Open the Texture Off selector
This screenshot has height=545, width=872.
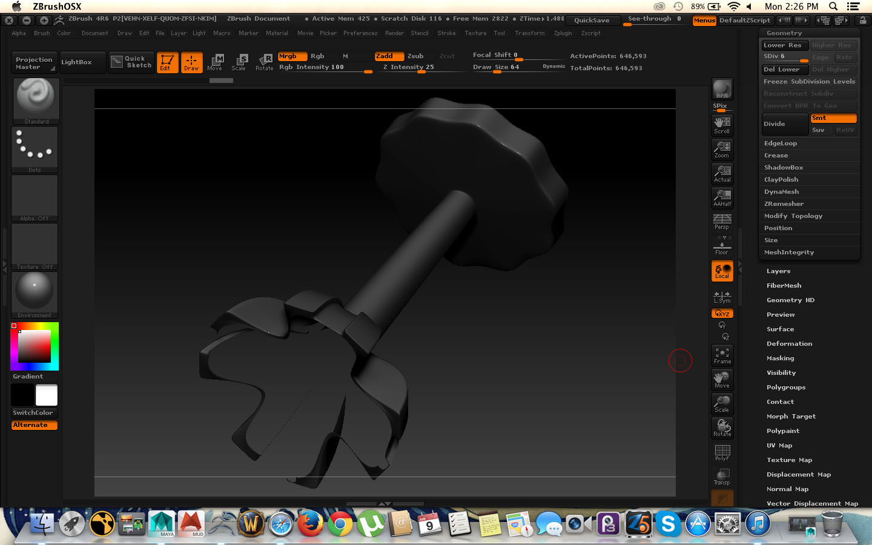pos(35,246)
